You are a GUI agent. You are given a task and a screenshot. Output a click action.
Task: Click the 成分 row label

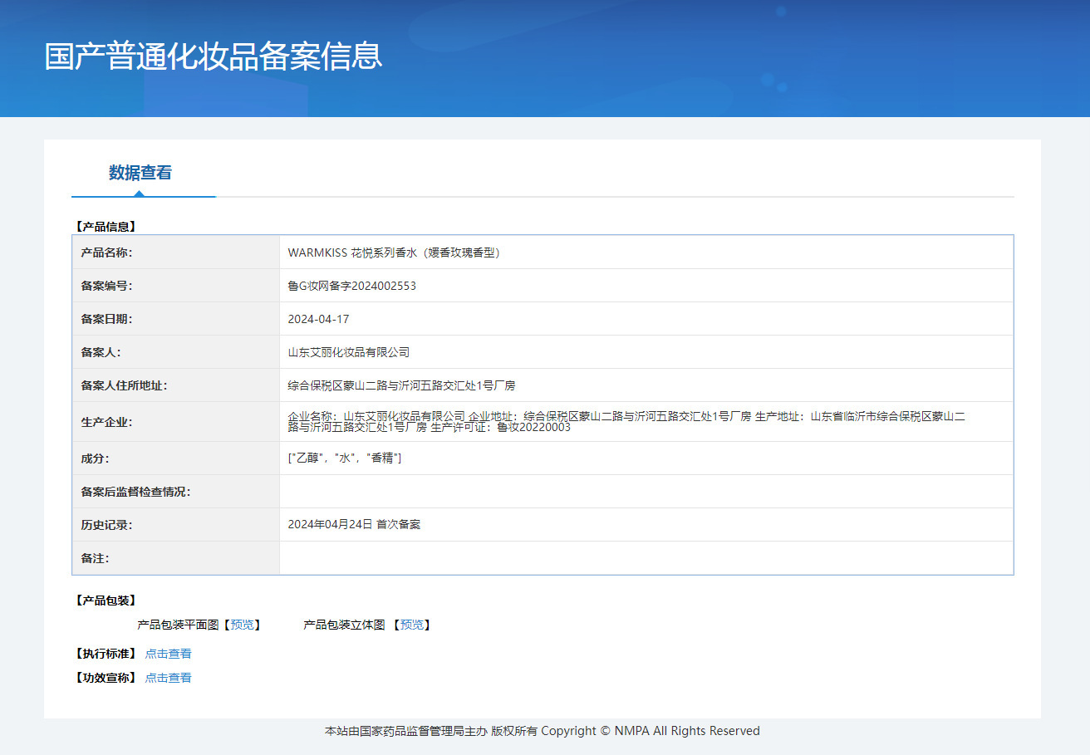pos(95,458)
